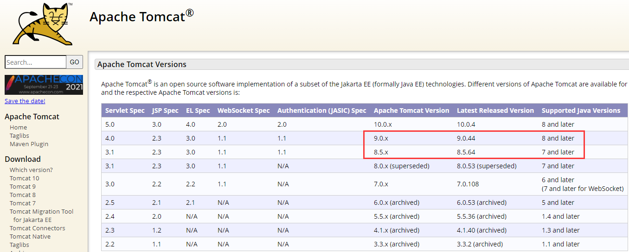Open the 'Which version?' download link
Viewport: 629px width, 252px height.
click(x=31, y=170)
